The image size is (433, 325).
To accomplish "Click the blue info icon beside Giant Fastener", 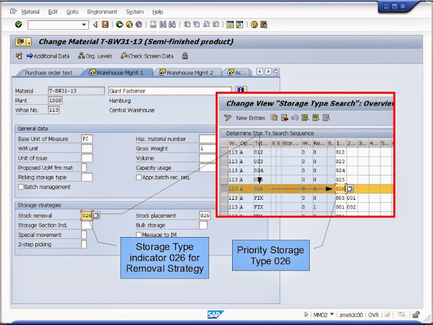I will coord(241,90).
